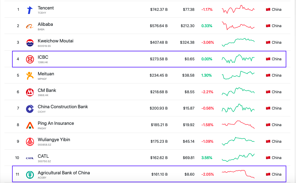Click the Tencent logo icon
Image resolution: width=296 pixels, height=183 pixels.
[30, 10]
